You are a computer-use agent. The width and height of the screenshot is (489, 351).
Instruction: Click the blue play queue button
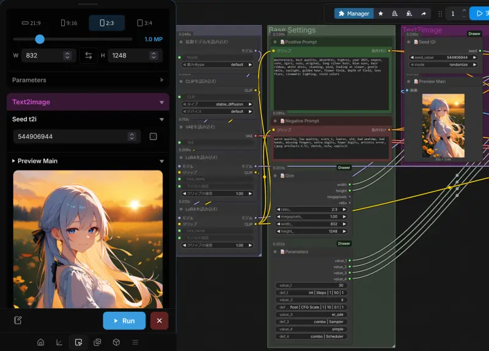click(480, 13)
